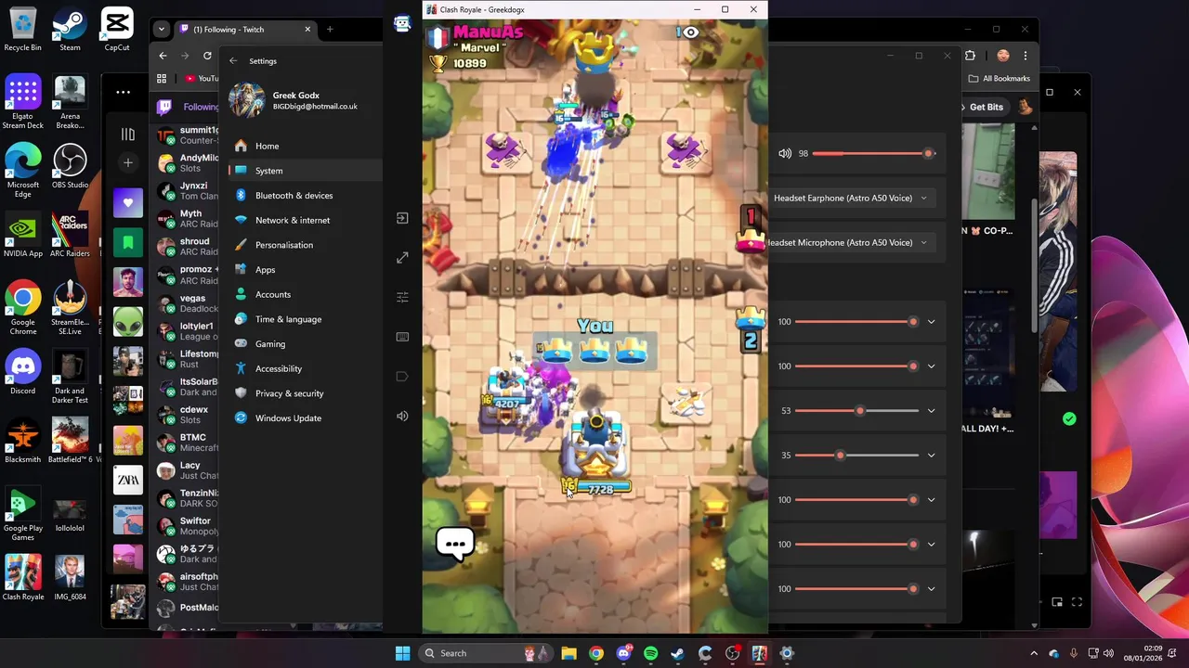Expand the volume row showing 35
1189x668 pixels.
pyautogui.click(x=931, y=455)
